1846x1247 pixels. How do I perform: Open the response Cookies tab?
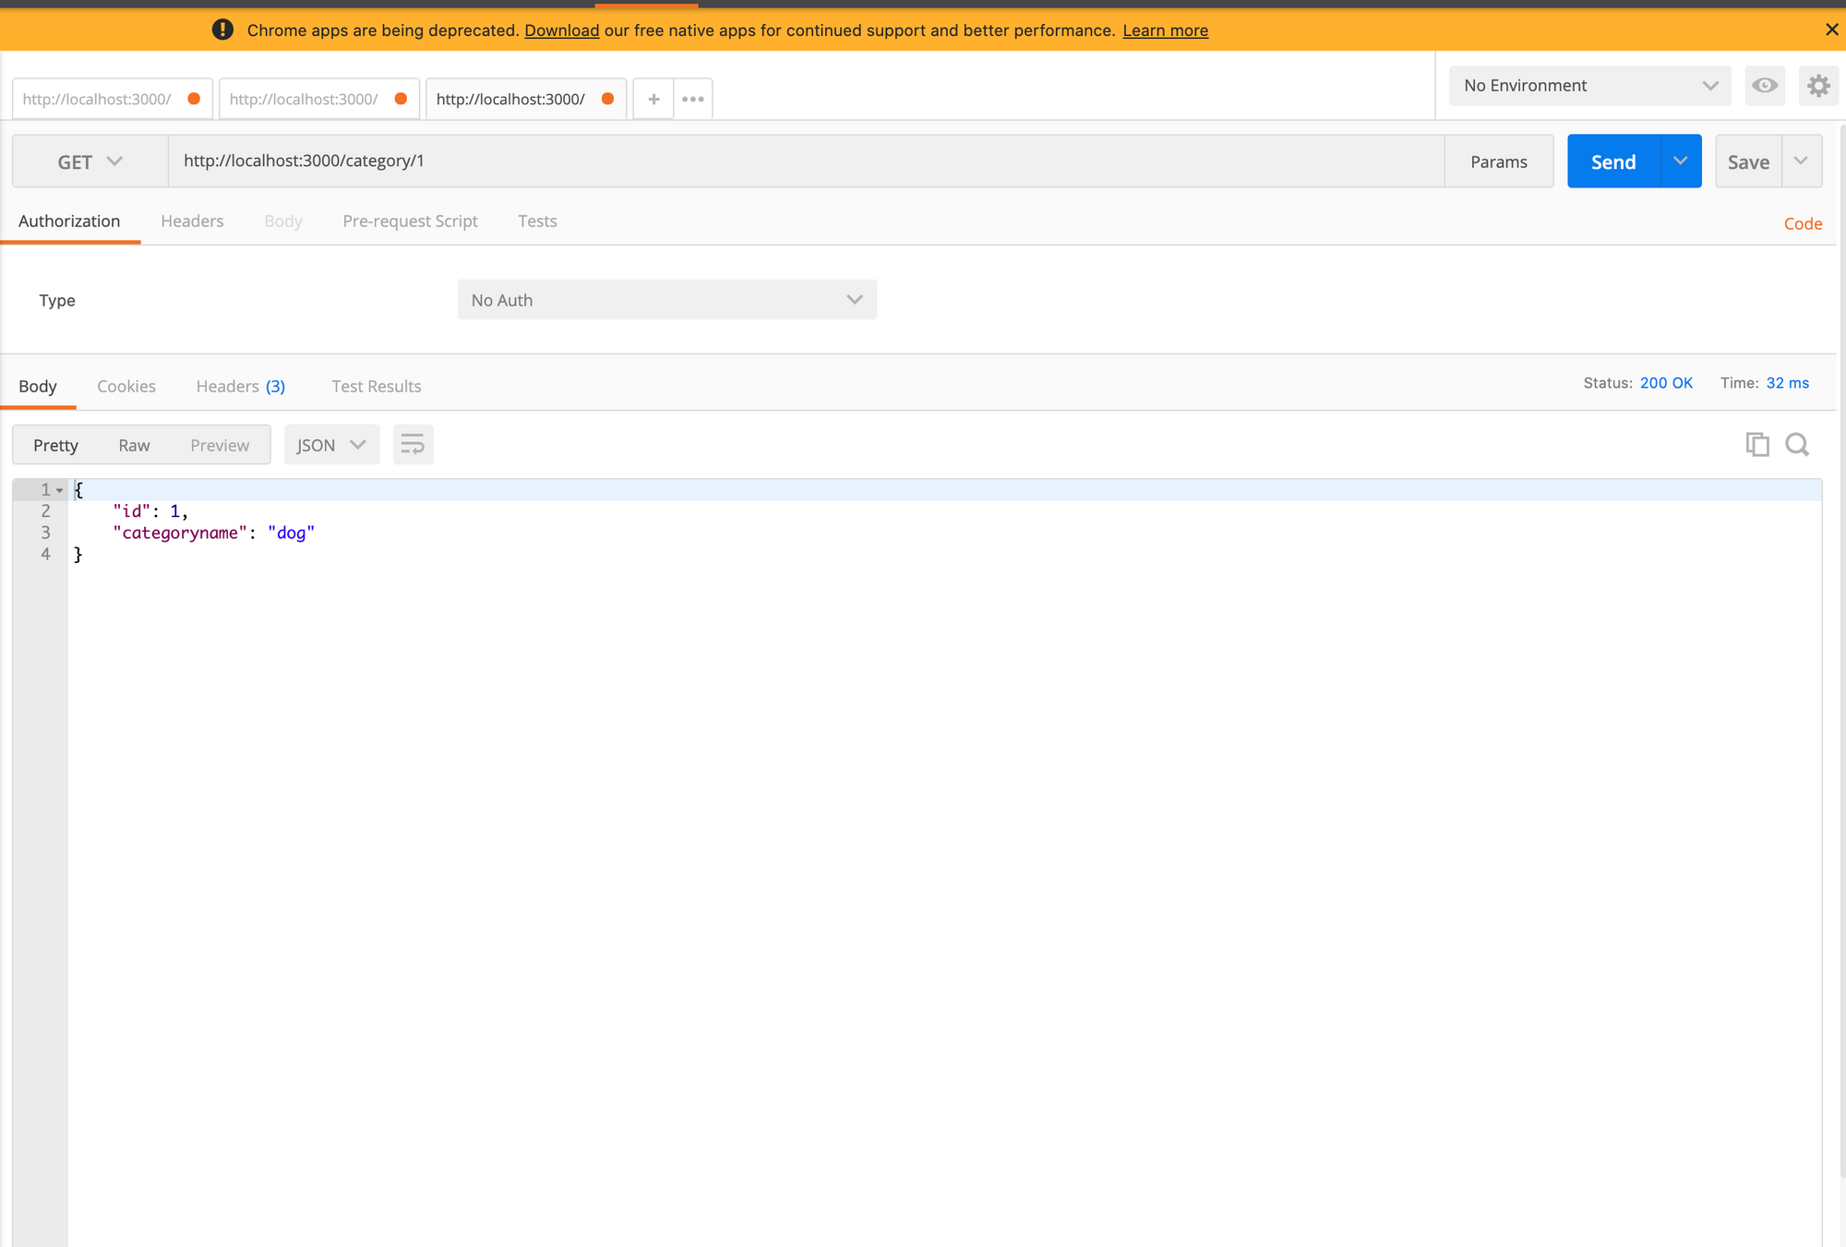(x=126, y=386)
